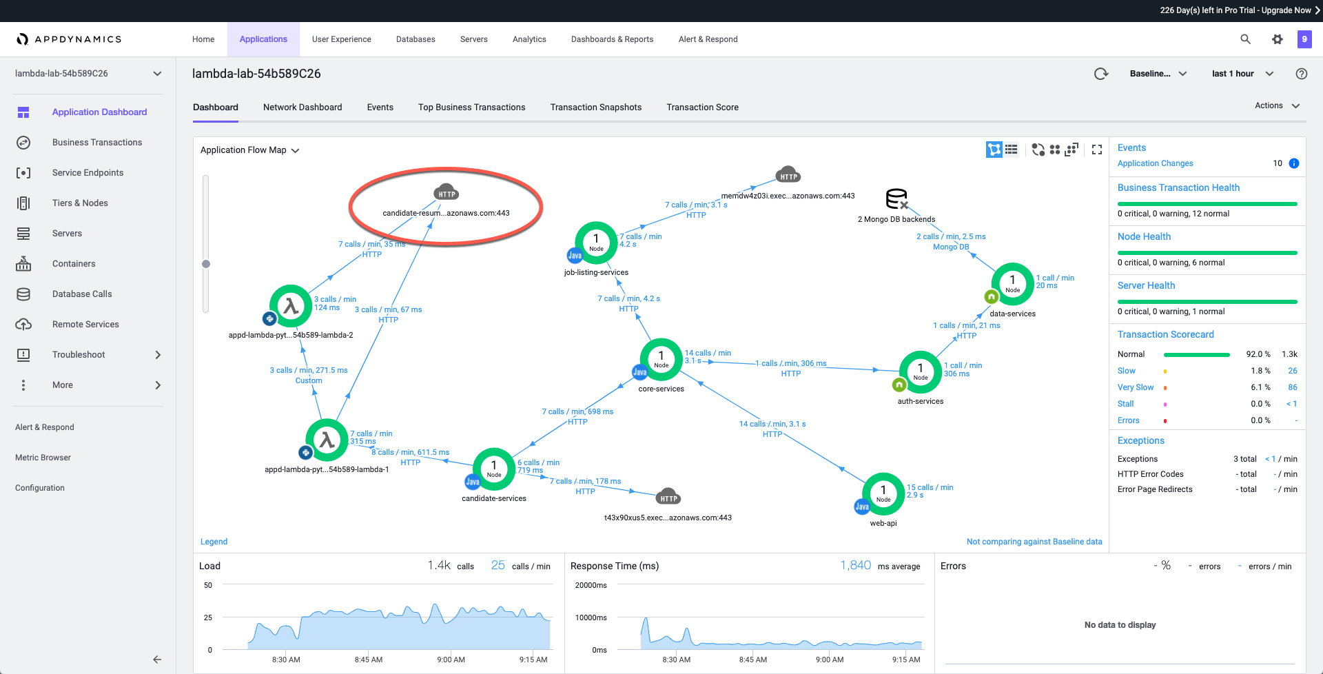This screenshot has height=674, width=1323.
Task: Open the help question mark icon
Action: click(1302, 74)
